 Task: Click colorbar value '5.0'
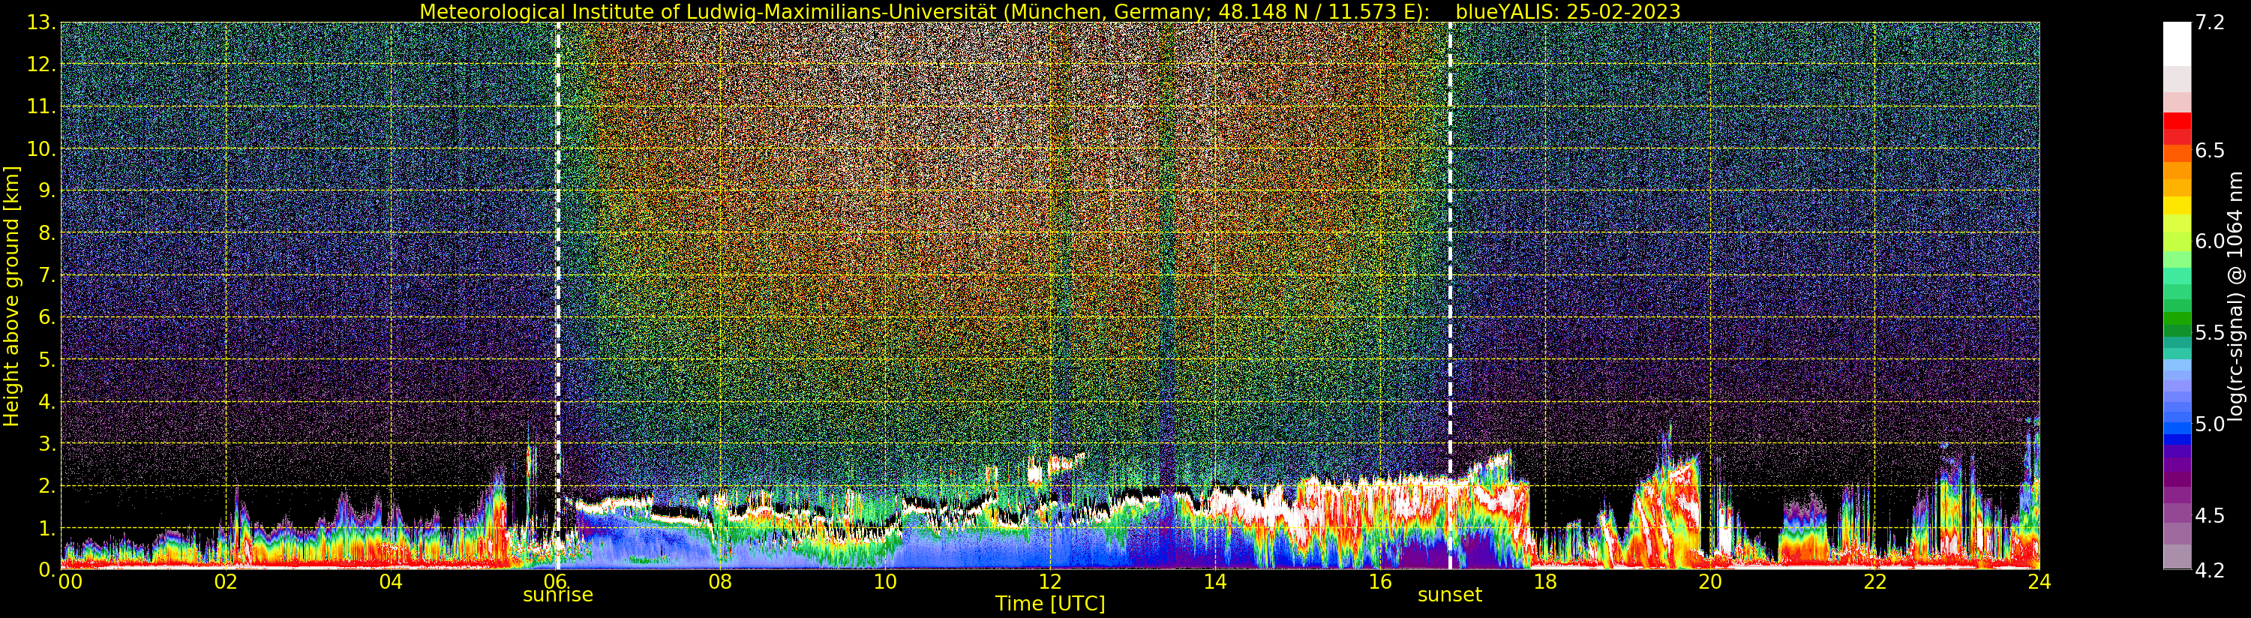pyautogui.click(x=2210, y=424)
